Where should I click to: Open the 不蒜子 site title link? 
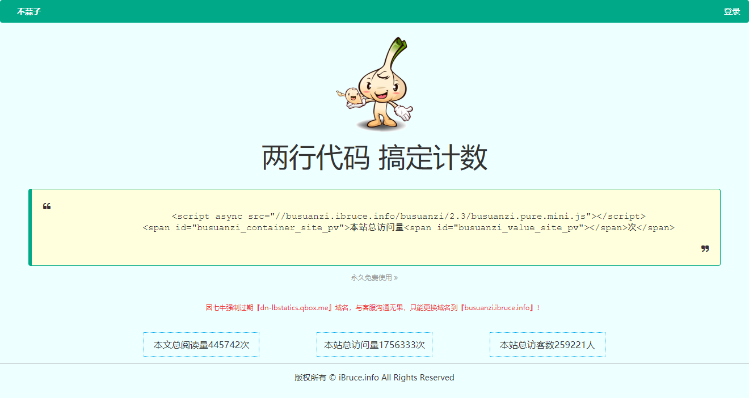click(29, 11)
